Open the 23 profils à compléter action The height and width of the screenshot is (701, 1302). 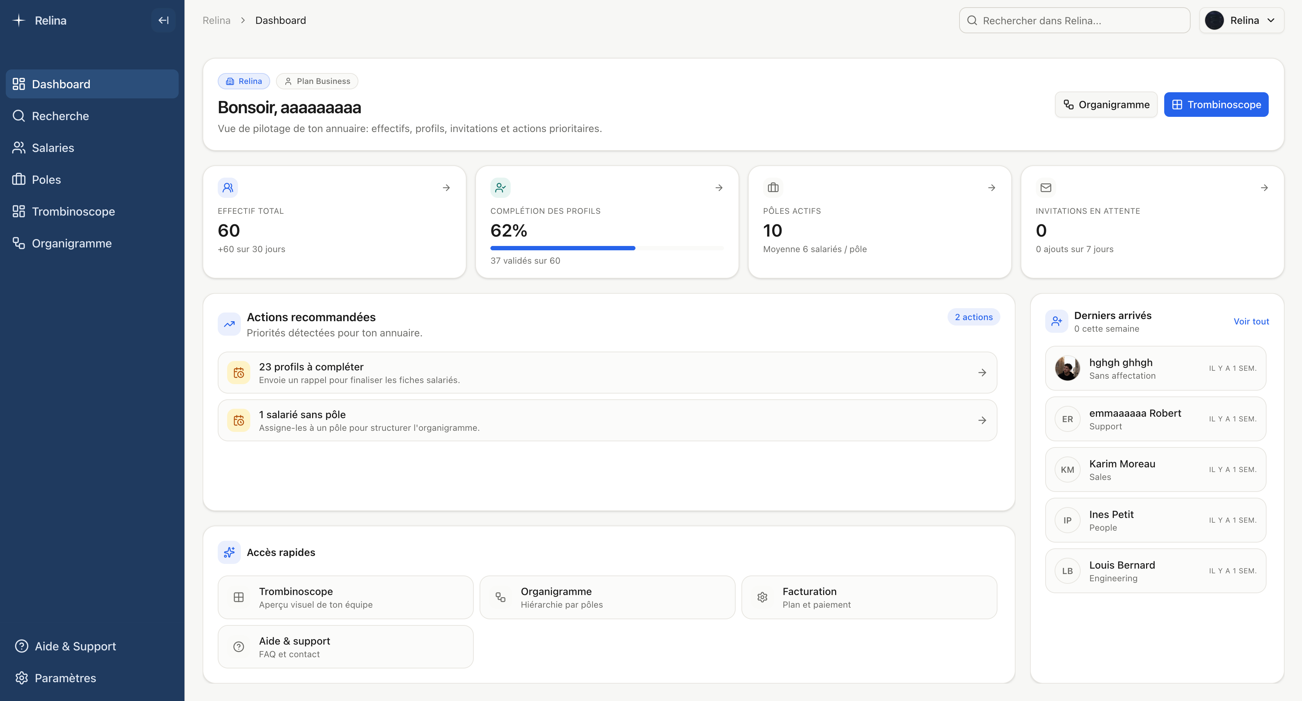click(x=607, y=373)
